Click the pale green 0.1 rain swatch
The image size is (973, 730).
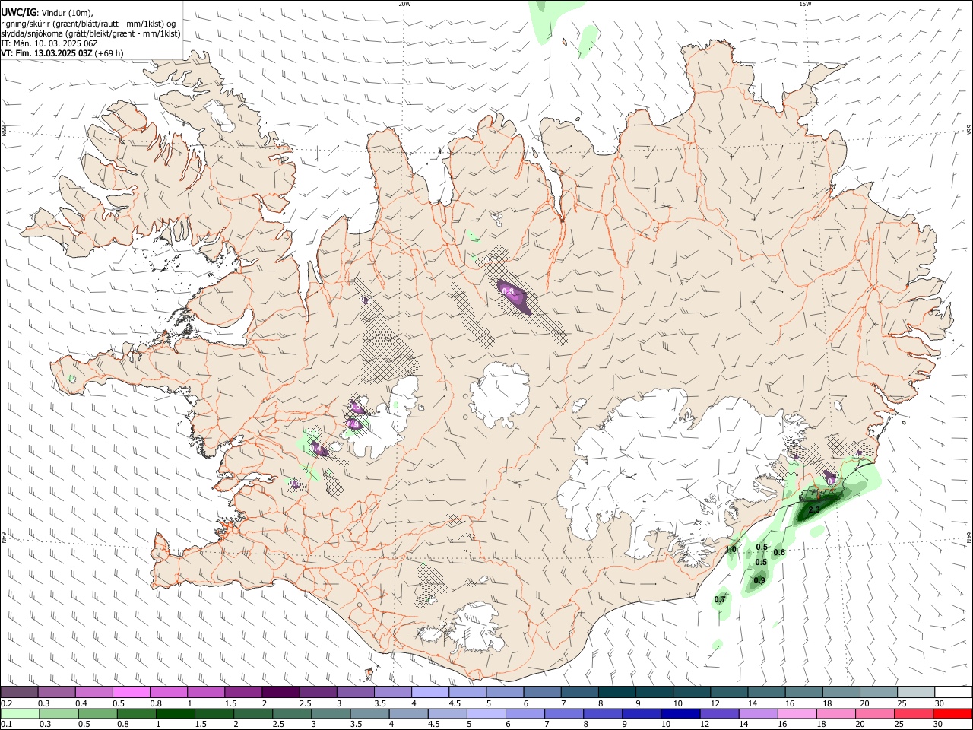(x=20, y=714)
